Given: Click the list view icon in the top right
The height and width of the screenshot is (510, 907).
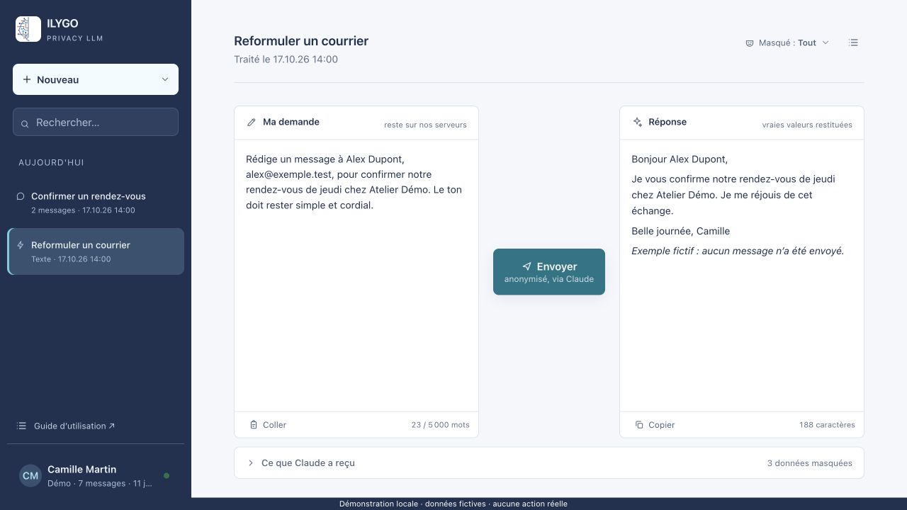Looking at the screenshot, I should tap(853, 42).
